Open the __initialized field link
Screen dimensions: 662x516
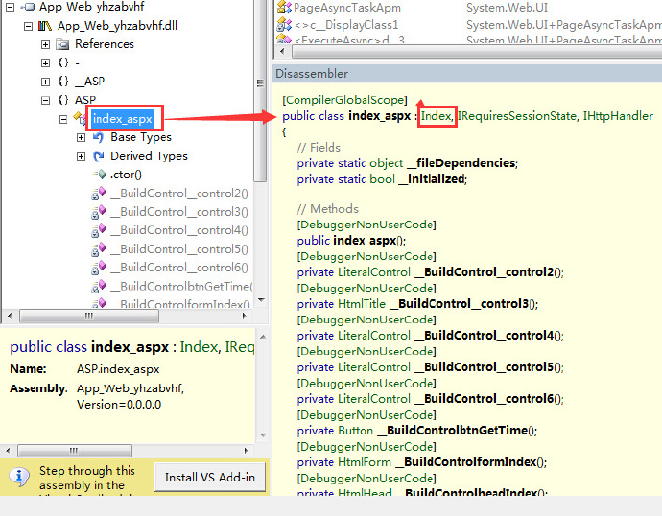[432, 179]
